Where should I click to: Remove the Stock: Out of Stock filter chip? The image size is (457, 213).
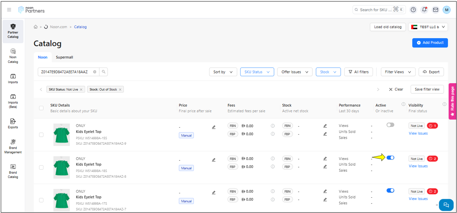(120, 89)
